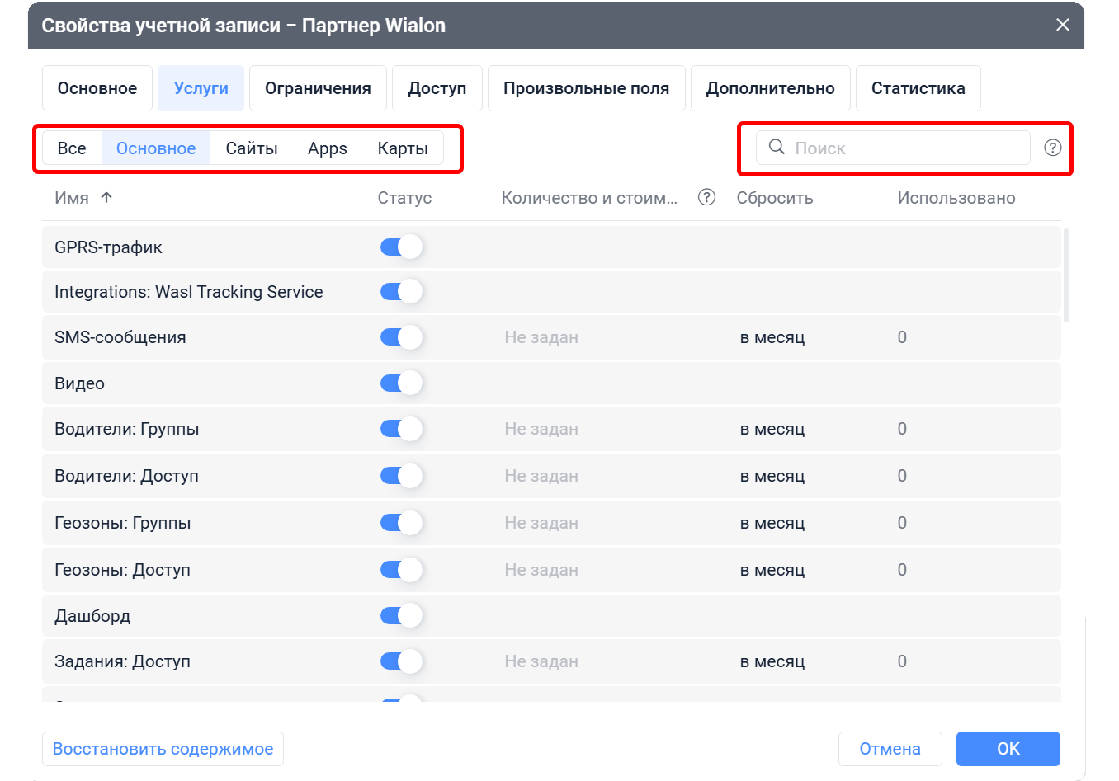Disable Integrations: Wasl Tracking Service switch
The image size is (1119, 781).
click(401, 291)
